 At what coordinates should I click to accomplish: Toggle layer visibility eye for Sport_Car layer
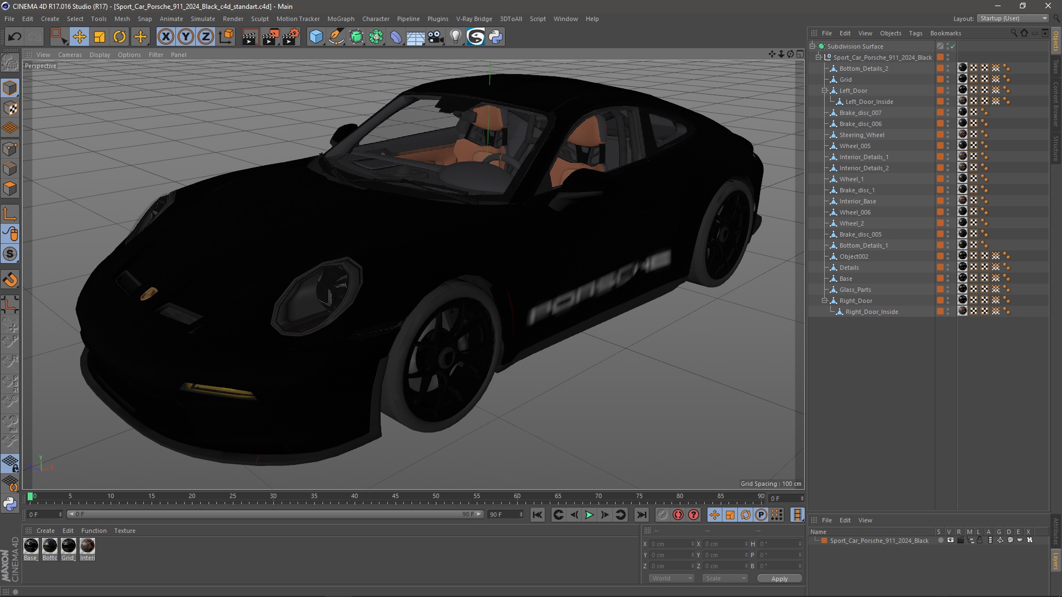pos(950,540)
